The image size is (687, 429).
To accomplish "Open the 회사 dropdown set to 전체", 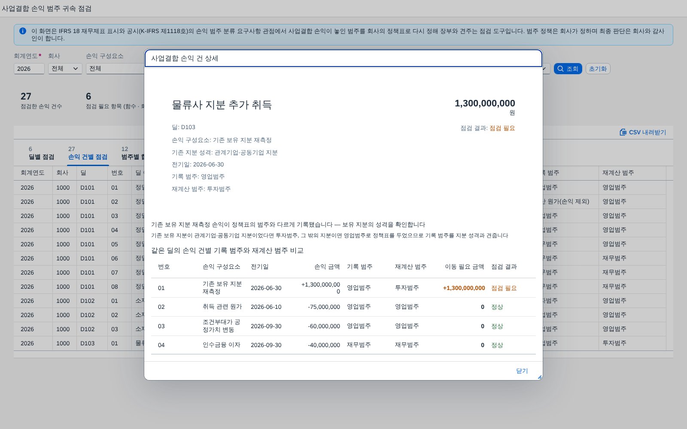I will click(65, 69).
